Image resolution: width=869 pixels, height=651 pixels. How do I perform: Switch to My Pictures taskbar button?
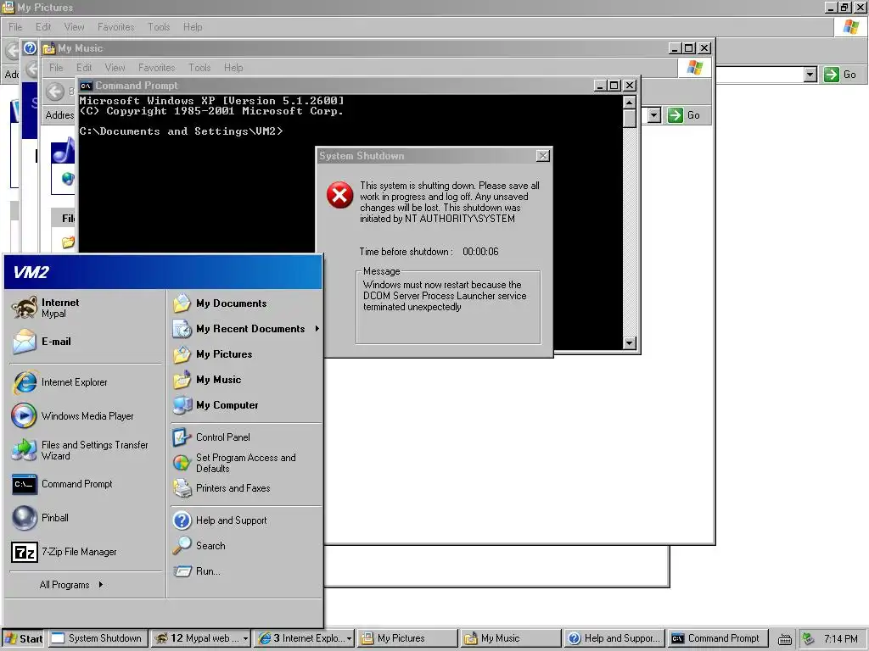[408, 638]
